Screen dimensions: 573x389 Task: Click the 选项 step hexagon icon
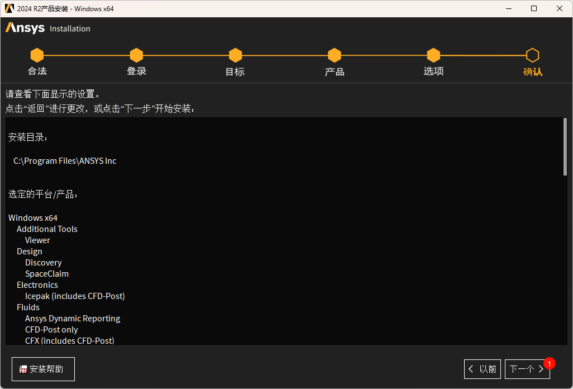pos(433,55)
